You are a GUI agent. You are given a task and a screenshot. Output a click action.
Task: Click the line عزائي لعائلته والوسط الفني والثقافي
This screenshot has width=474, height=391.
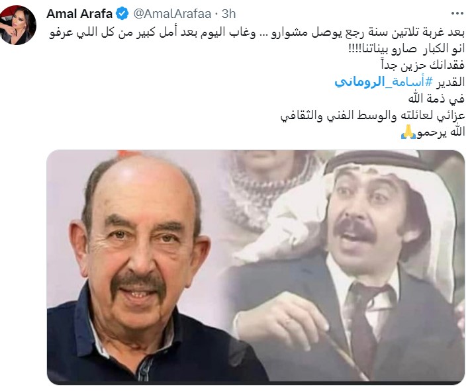tap(373, 115)
